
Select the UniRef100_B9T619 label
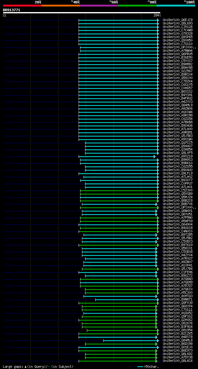pyautogui.click(x=178, y=245)
